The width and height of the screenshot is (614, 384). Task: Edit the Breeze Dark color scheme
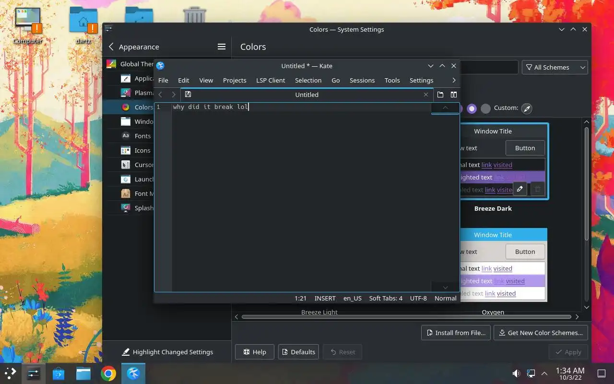(520, 189)
